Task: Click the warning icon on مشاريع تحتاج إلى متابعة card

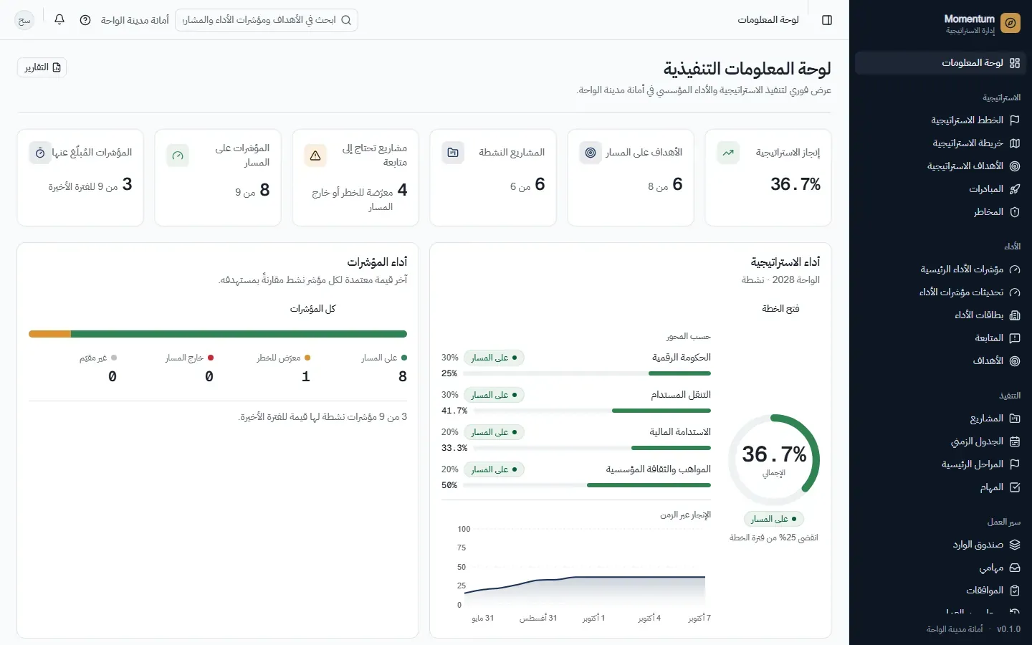Action: pyautogui.click(x=315, y=156)
